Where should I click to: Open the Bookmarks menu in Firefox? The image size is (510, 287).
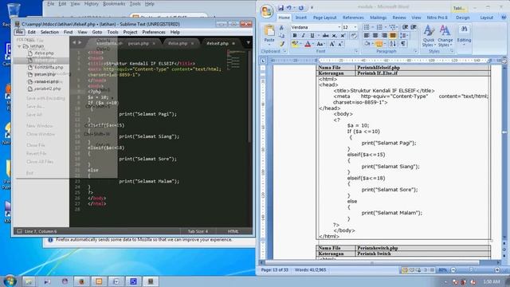click(x=114, y=4)
